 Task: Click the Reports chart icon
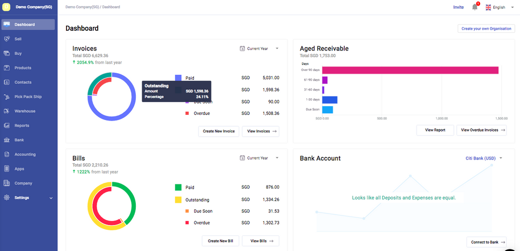7,126
